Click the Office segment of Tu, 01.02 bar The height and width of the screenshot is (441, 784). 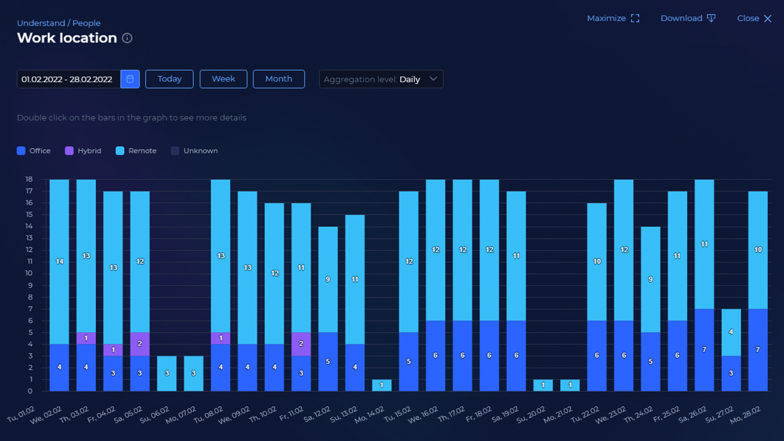point(59,368)
